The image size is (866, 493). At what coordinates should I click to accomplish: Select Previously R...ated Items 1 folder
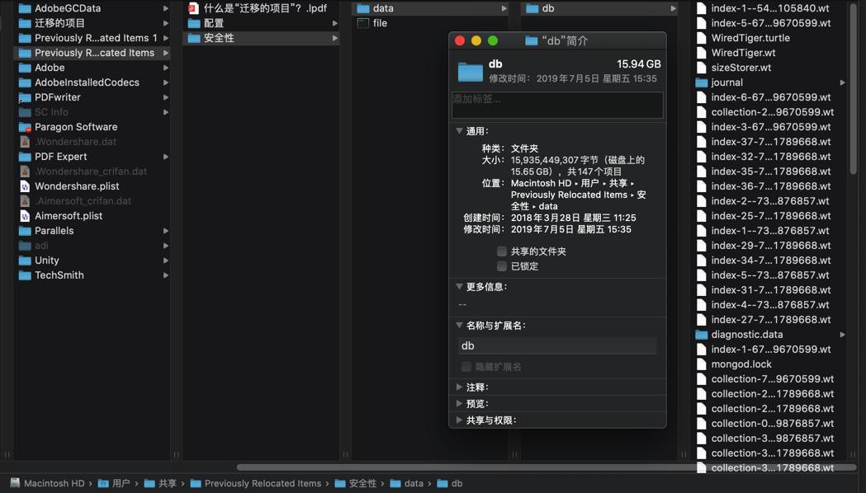pos(92,38)
